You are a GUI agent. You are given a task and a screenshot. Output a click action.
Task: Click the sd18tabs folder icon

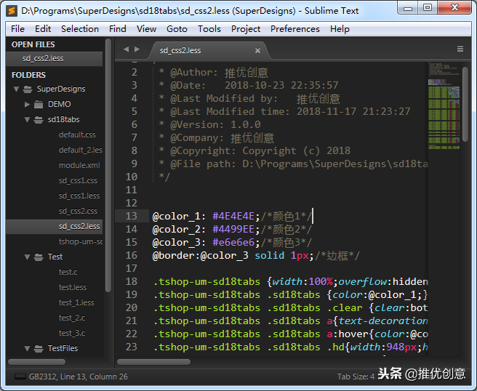click(x=39, y=119)
